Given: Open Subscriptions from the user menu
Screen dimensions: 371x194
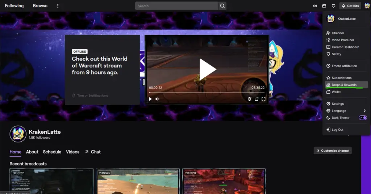Looking at the screenshot, I should pyautogui.click(x=346, y=78).
